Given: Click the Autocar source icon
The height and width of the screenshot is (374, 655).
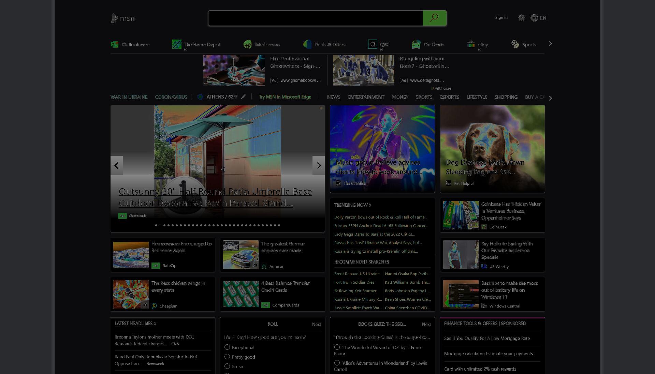Looking at the screenshot, I should 264,266.
